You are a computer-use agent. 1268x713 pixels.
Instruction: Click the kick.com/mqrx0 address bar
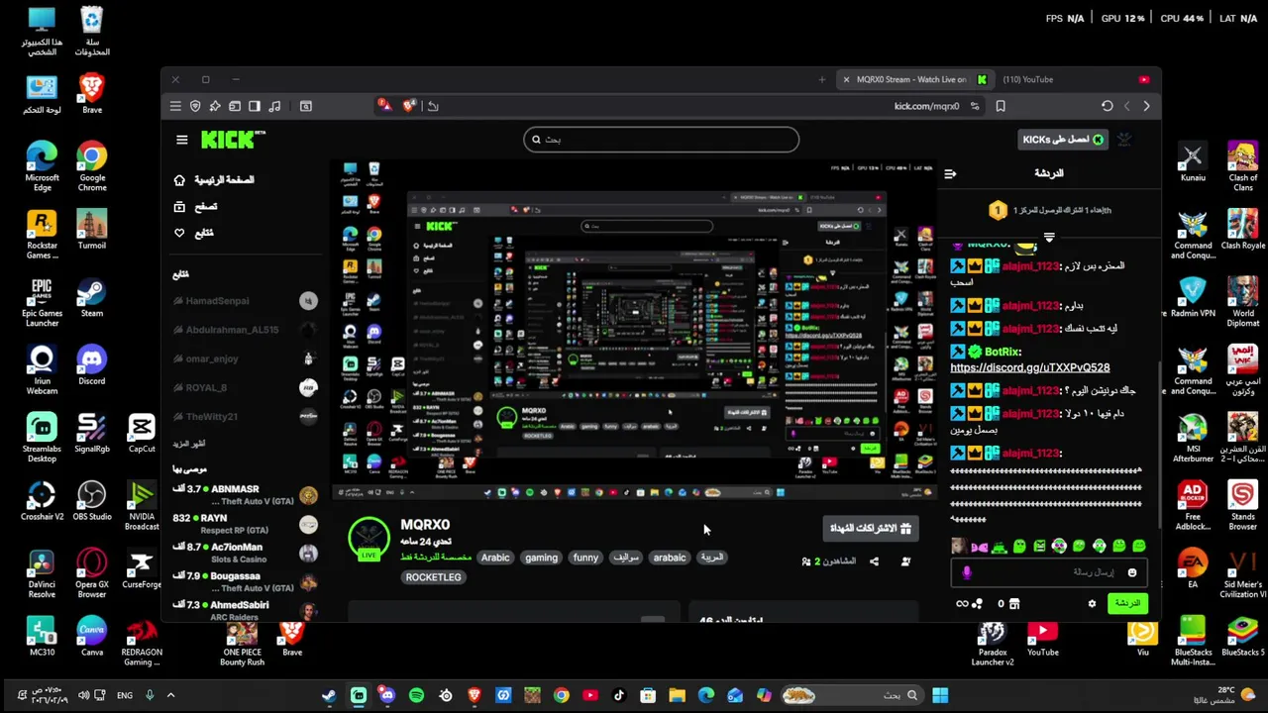pos(926,106)
